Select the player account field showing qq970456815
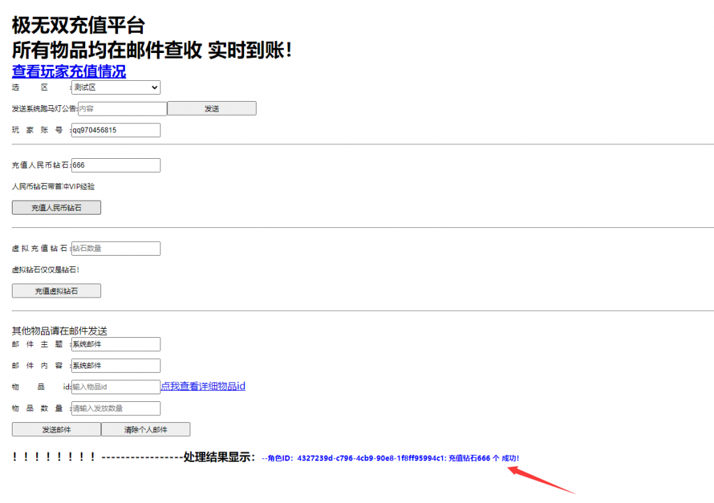 click(x=115, y=130)
